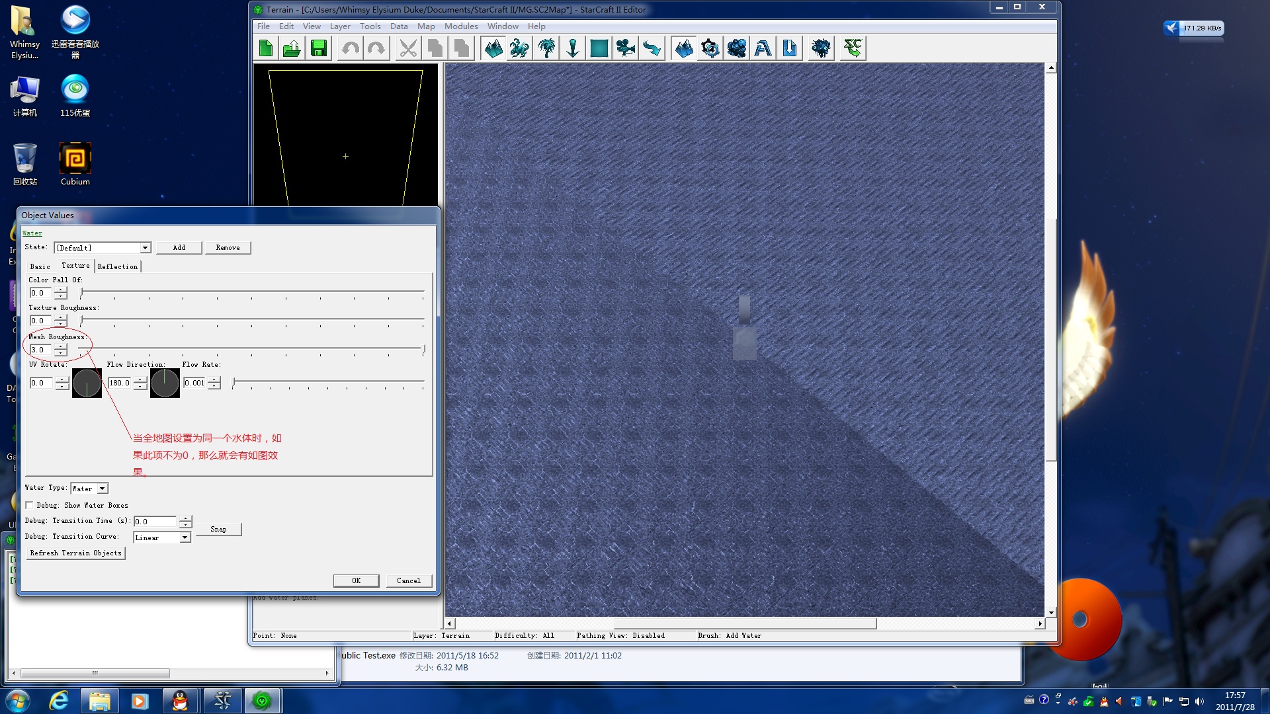This screenshot has height=714, width=1270.
Task: Click the New document toolbar icon
Action: pos(266,48)
